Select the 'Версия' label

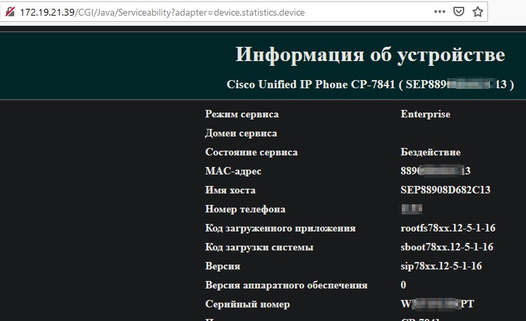pos(223,266)
